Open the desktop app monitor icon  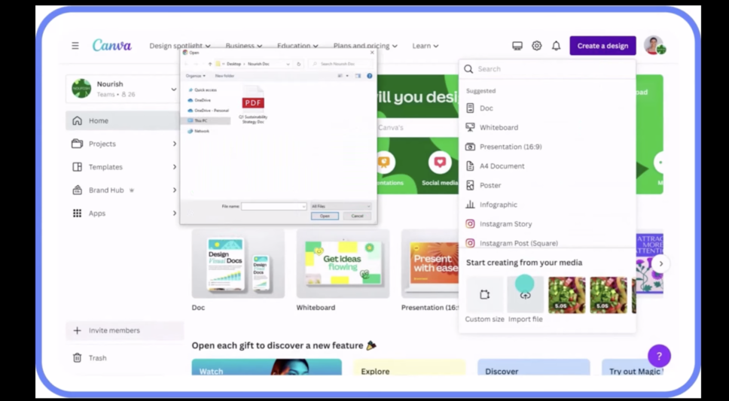[x=517, y=46]
